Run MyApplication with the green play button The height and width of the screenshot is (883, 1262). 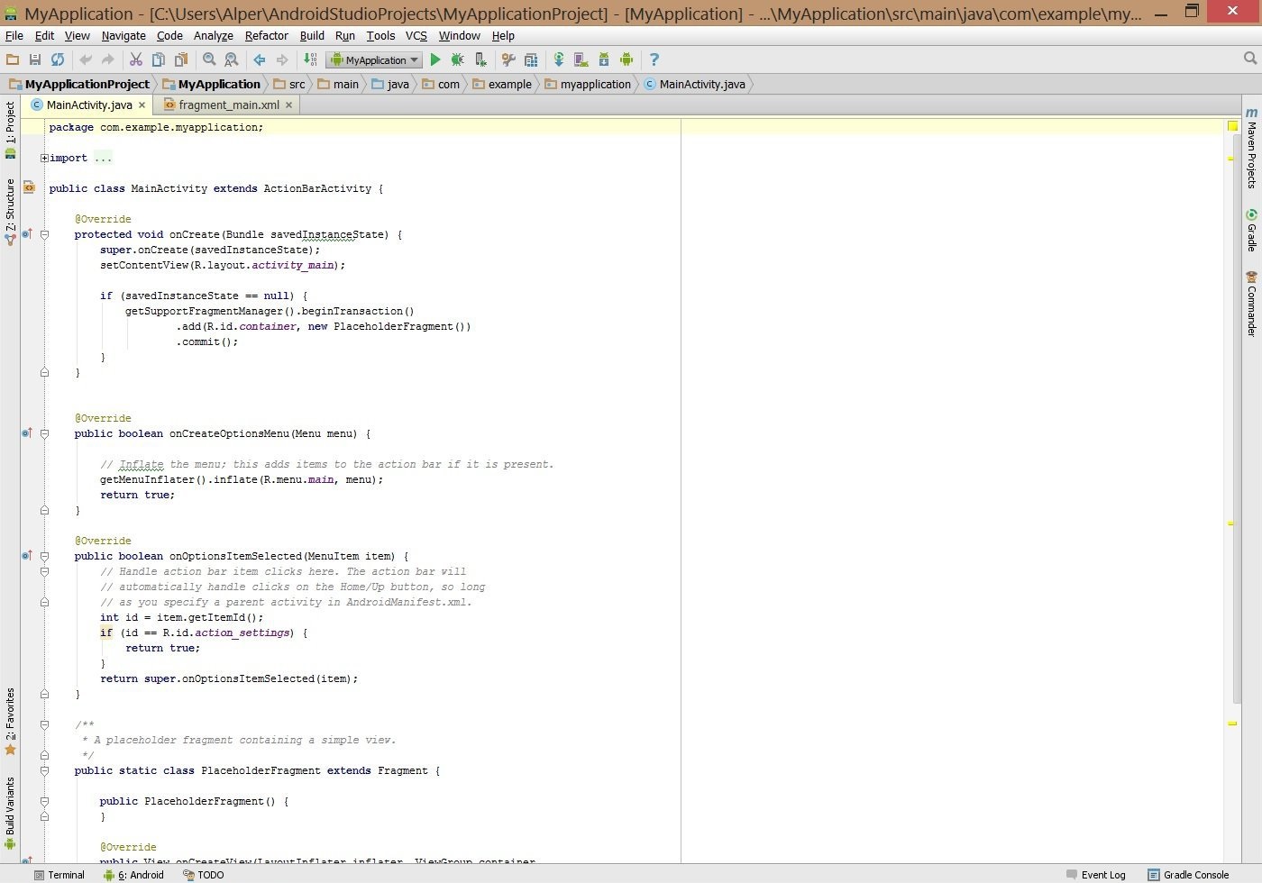[x=435, y=59]
